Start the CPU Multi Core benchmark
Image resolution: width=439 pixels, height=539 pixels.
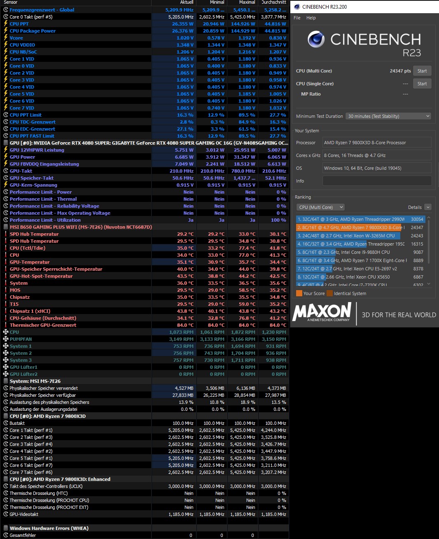click(422, 70)
